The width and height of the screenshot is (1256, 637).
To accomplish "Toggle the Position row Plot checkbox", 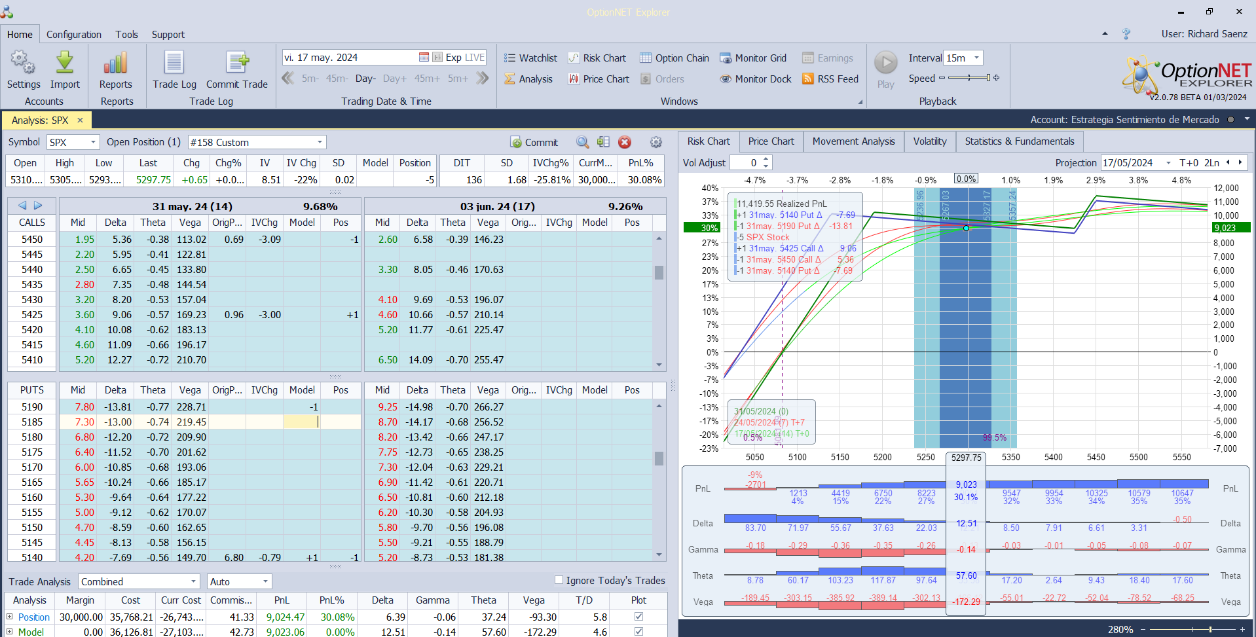I will (x=638, y=617).
